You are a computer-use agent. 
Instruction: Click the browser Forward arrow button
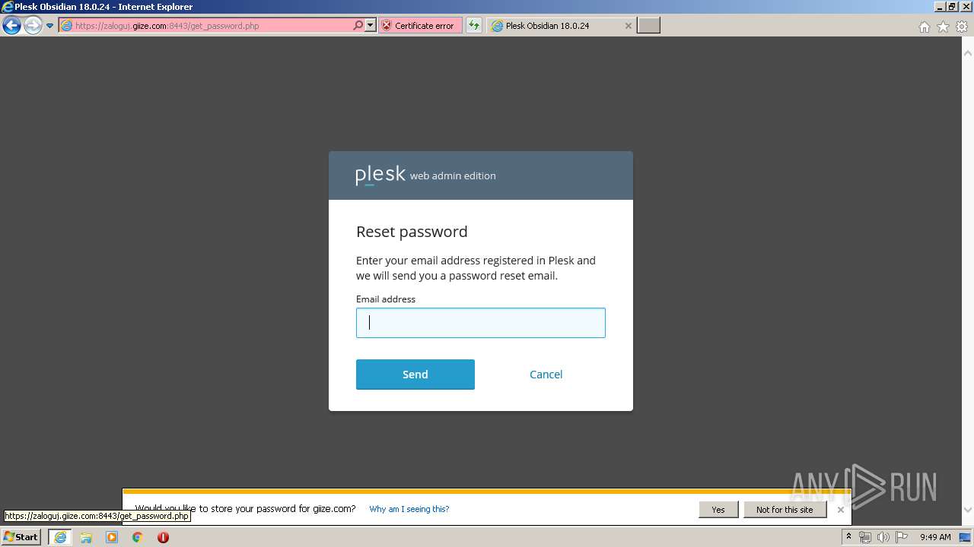(x=33, y=26)
